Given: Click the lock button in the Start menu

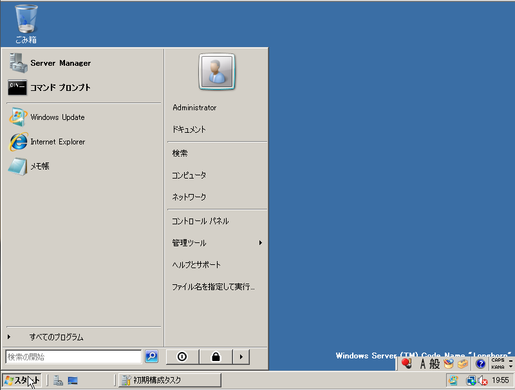Looking at the screenshot, I should [216, 356].
